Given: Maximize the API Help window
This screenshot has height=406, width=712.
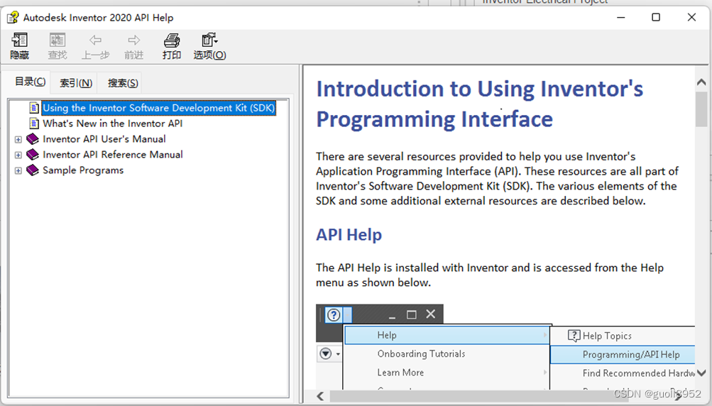Looking at the screenshot, I should pos(656,17).
